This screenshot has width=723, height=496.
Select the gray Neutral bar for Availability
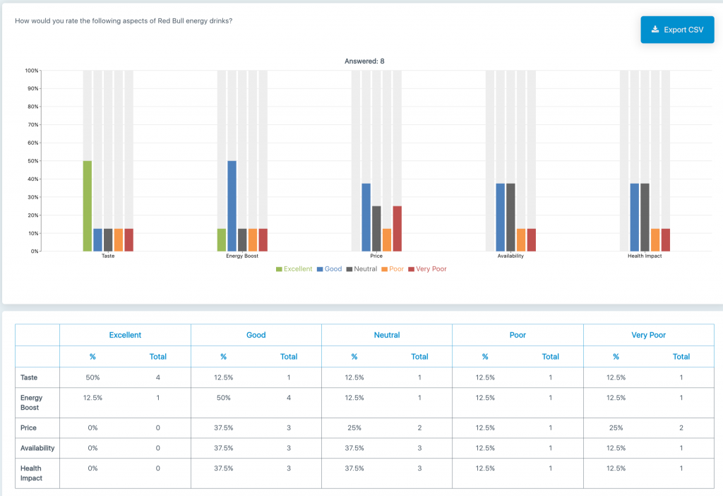[x=510, y=218]
